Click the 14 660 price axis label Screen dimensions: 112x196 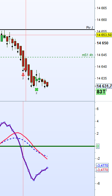click(102, 20)
